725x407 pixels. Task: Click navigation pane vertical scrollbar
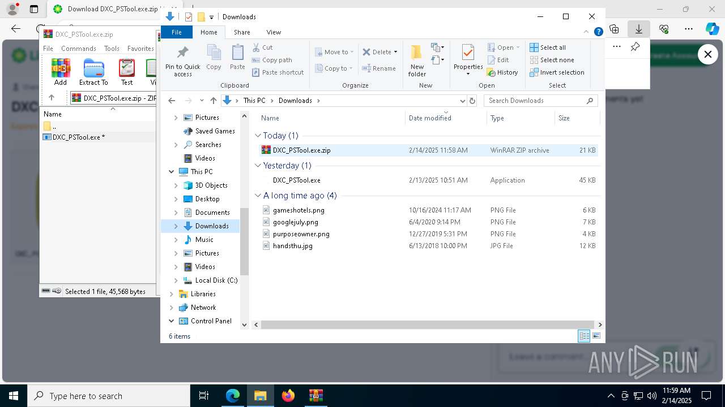tap(245, 241)
